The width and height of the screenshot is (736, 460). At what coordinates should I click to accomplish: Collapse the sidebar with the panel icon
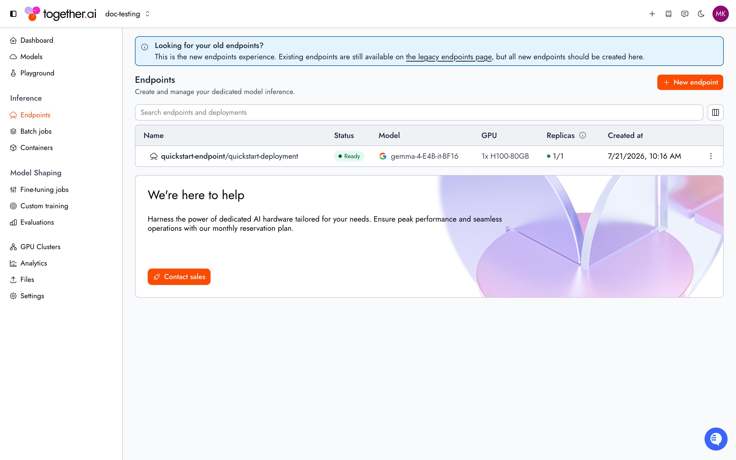(13, 14)
